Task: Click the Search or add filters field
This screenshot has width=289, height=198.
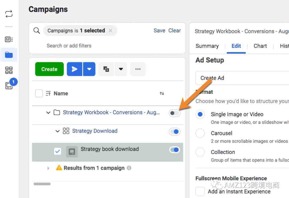Action: coord(69,46)
